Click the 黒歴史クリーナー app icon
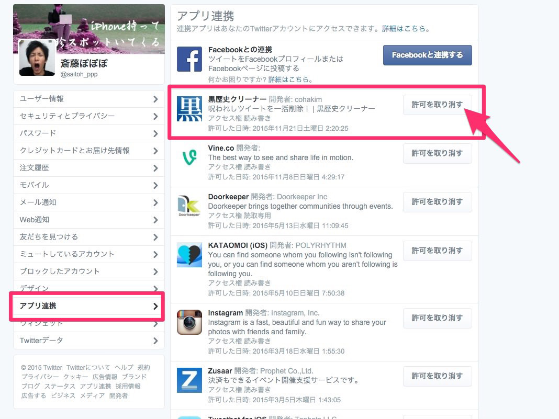This screenshot has width=559, height=419. (189, 109)
